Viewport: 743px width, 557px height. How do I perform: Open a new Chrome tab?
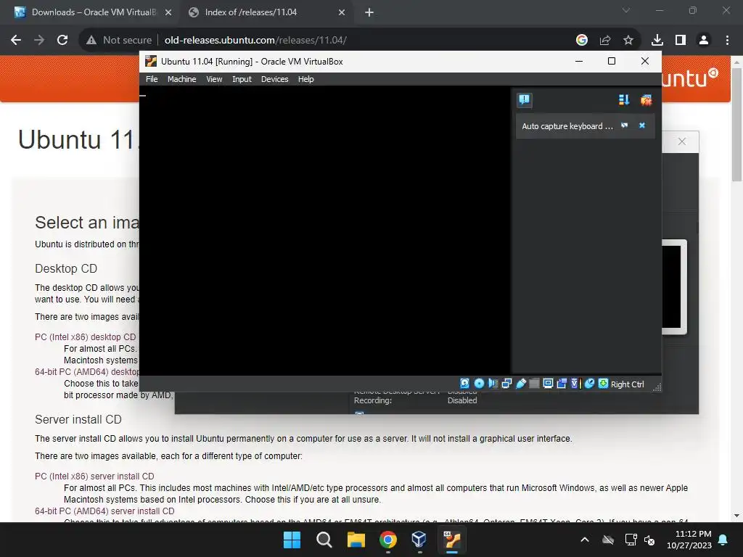point(369,12)
